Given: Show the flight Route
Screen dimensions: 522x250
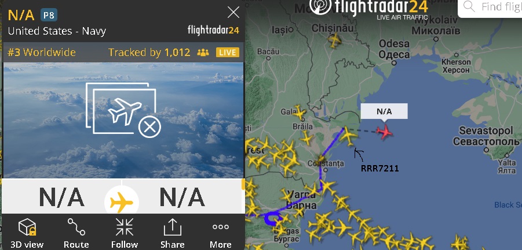Looking at the screenshot, I should tap(76, 233).
